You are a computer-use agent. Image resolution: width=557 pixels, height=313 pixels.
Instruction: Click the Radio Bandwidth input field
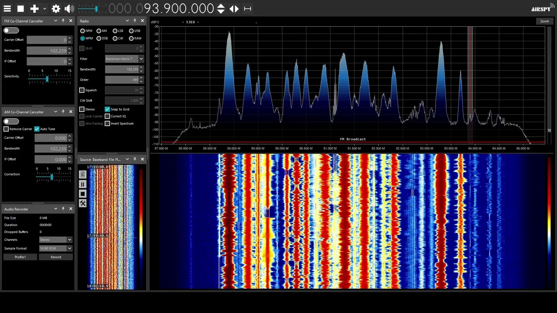(121, 69)
